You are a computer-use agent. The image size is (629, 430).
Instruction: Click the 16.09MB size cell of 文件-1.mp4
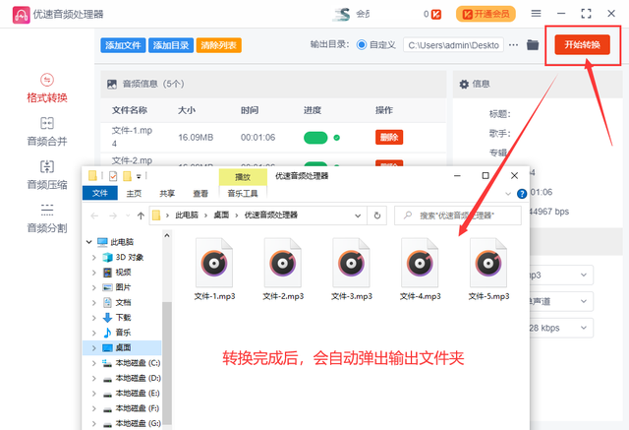click(196, 138)
